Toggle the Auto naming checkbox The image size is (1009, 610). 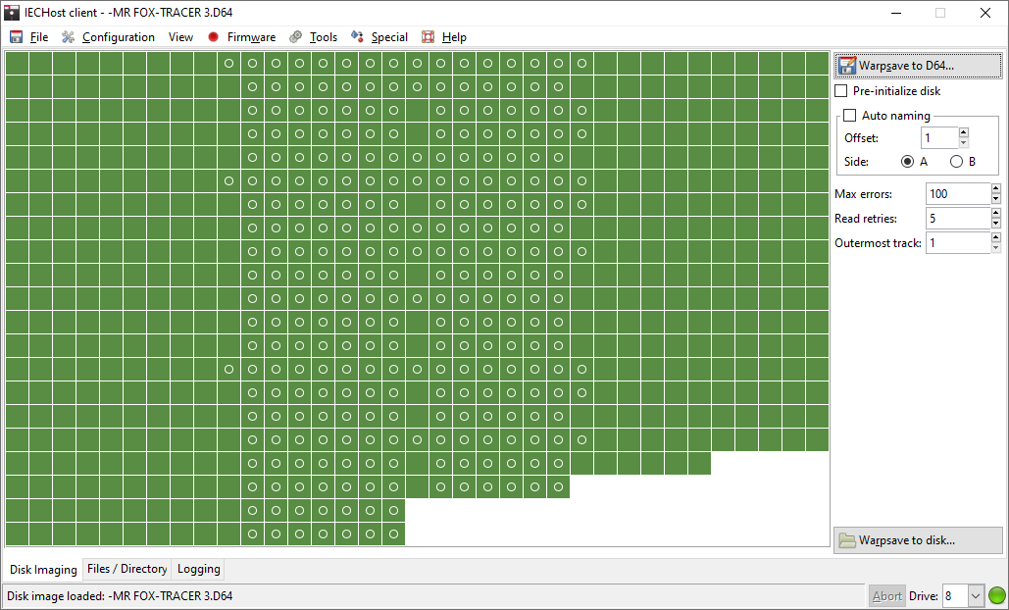point(850,116)
